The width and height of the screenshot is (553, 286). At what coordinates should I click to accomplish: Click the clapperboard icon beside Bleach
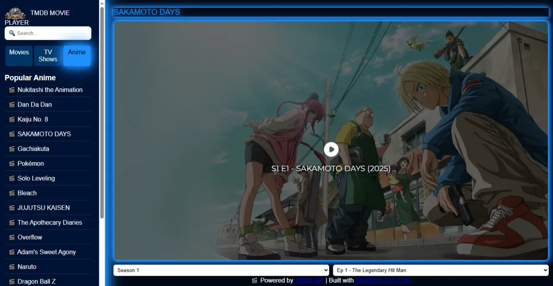coord(12,193)
